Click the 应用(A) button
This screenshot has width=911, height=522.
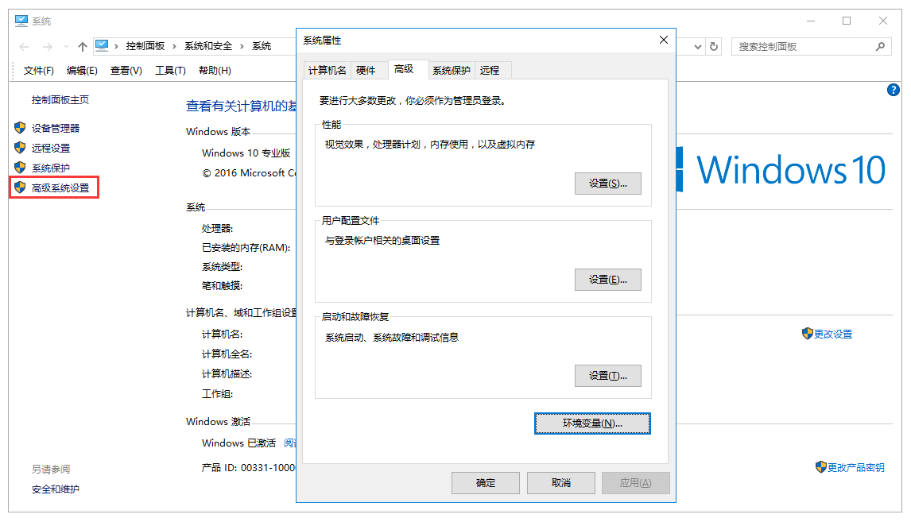coord(636,482)
